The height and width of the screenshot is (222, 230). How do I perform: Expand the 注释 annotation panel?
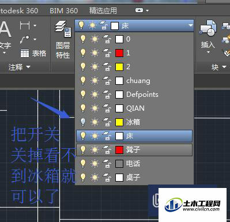[x=20, y=67]
